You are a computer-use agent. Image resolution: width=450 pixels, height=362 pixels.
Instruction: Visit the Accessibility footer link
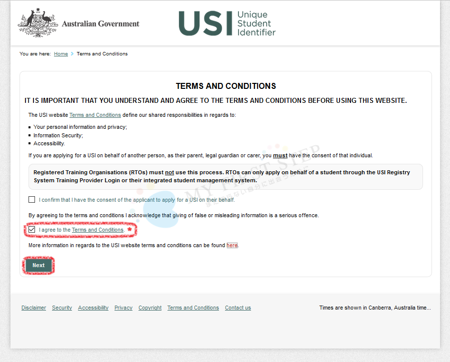93,308
